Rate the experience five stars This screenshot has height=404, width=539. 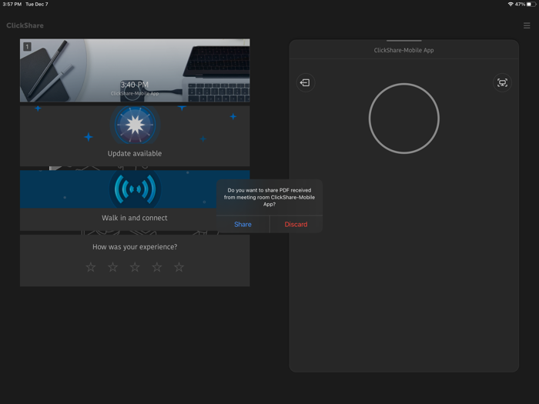pyautogui.click(x=179, y=267)
